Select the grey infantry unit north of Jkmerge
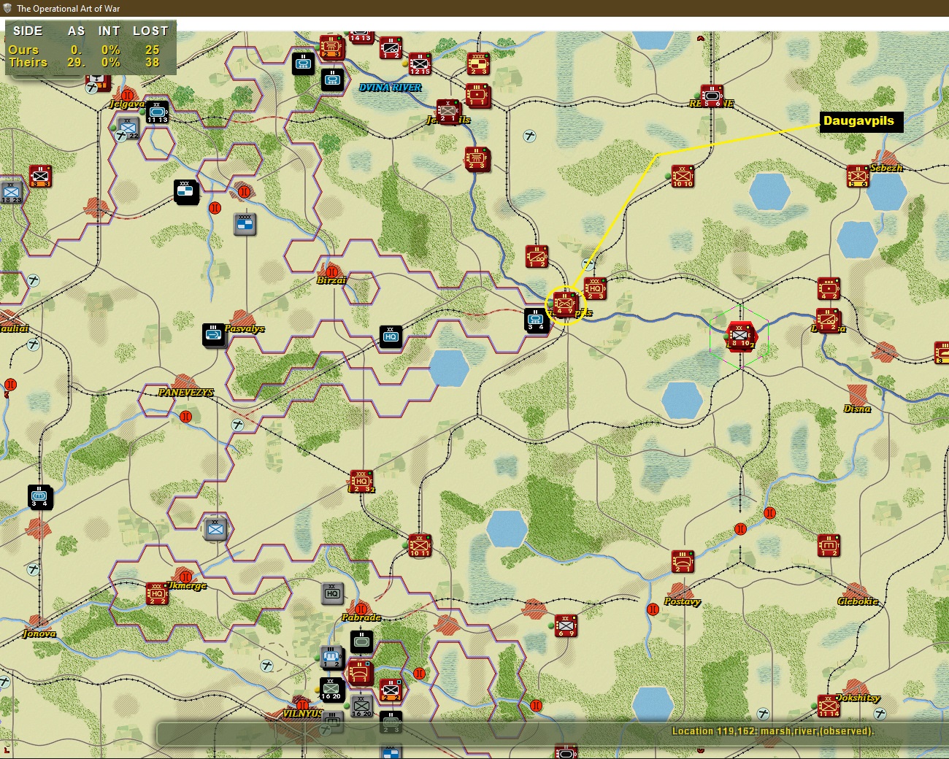 point(215,528)
